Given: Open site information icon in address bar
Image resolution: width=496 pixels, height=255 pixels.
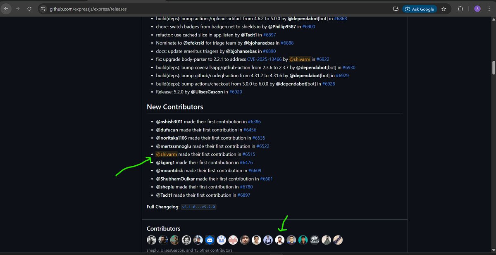Looking at the screenshot, I should 44,9.
